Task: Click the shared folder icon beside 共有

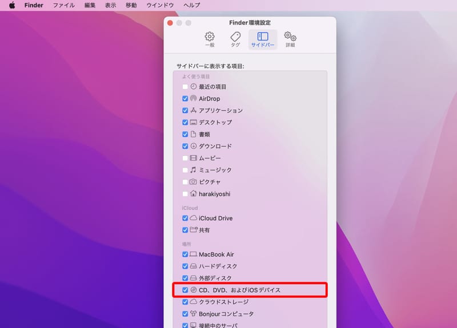Action: [194, 230]
